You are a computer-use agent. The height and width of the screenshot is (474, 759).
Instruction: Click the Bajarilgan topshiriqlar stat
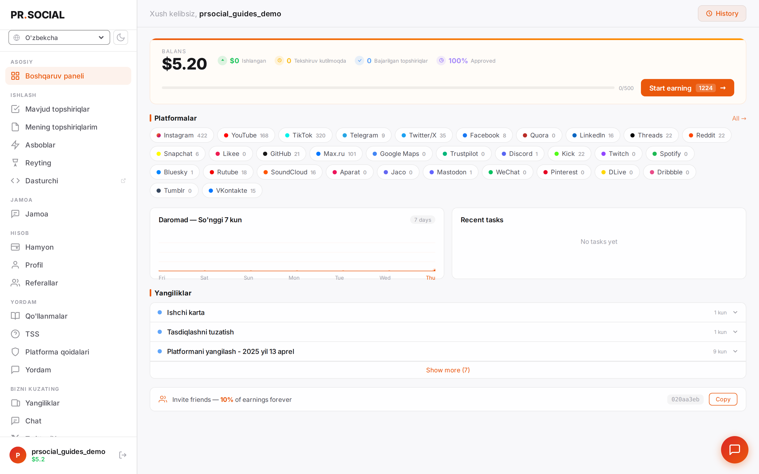(391, 61)
